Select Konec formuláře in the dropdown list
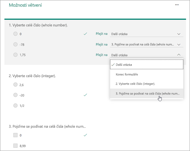This screenshot has width=190, height=151. (x=147, y=74)
